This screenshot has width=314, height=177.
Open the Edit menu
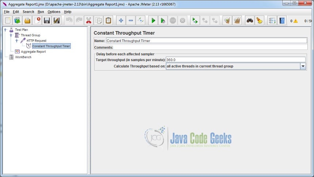click(16, 12)
